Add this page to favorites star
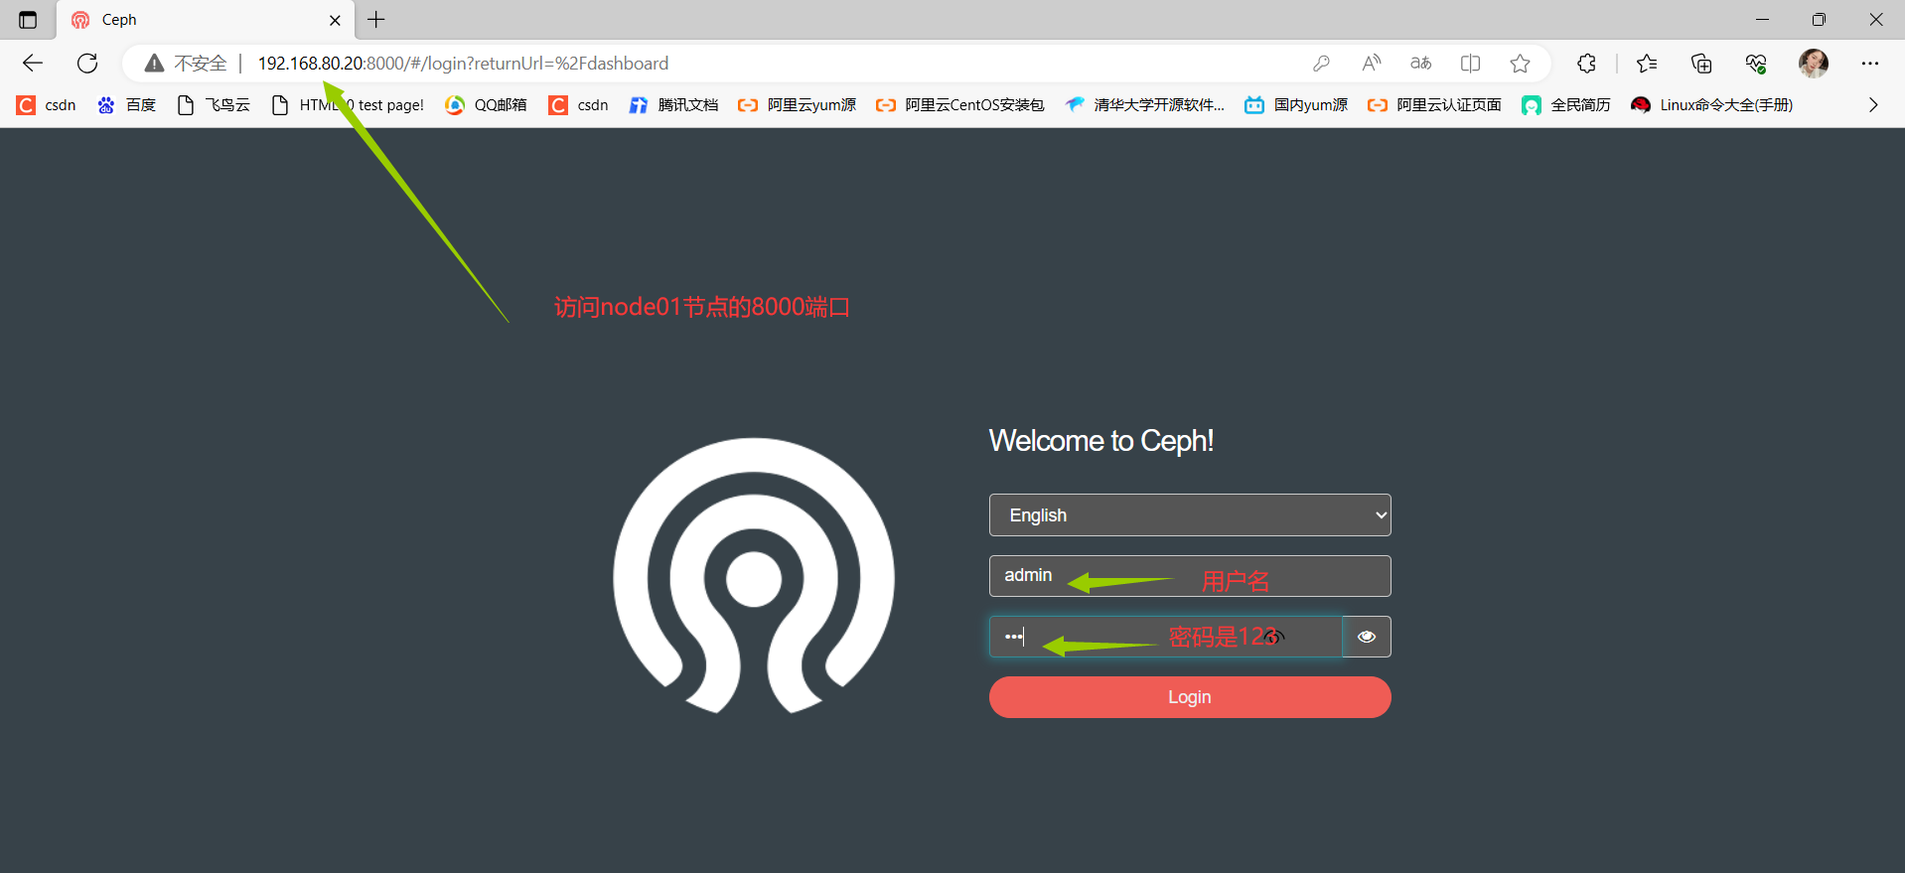The image size is (1905, 873). 1520,64
